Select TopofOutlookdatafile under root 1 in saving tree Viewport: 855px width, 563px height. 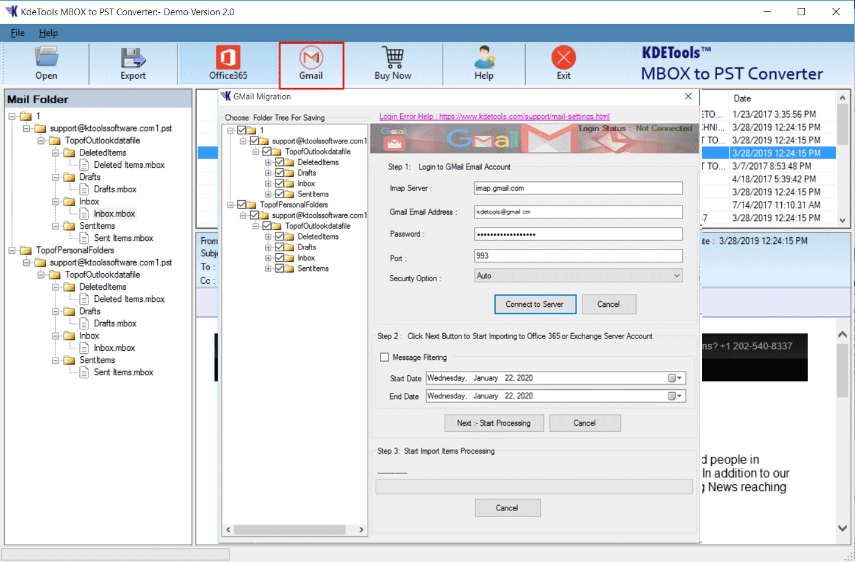[x=318, y=151]
